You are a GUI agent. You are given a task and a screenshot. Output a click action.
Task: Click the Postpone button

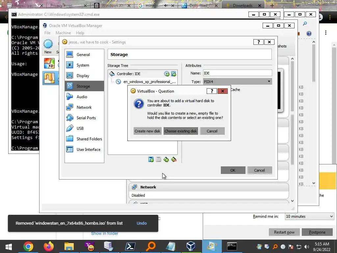(317, 232)
